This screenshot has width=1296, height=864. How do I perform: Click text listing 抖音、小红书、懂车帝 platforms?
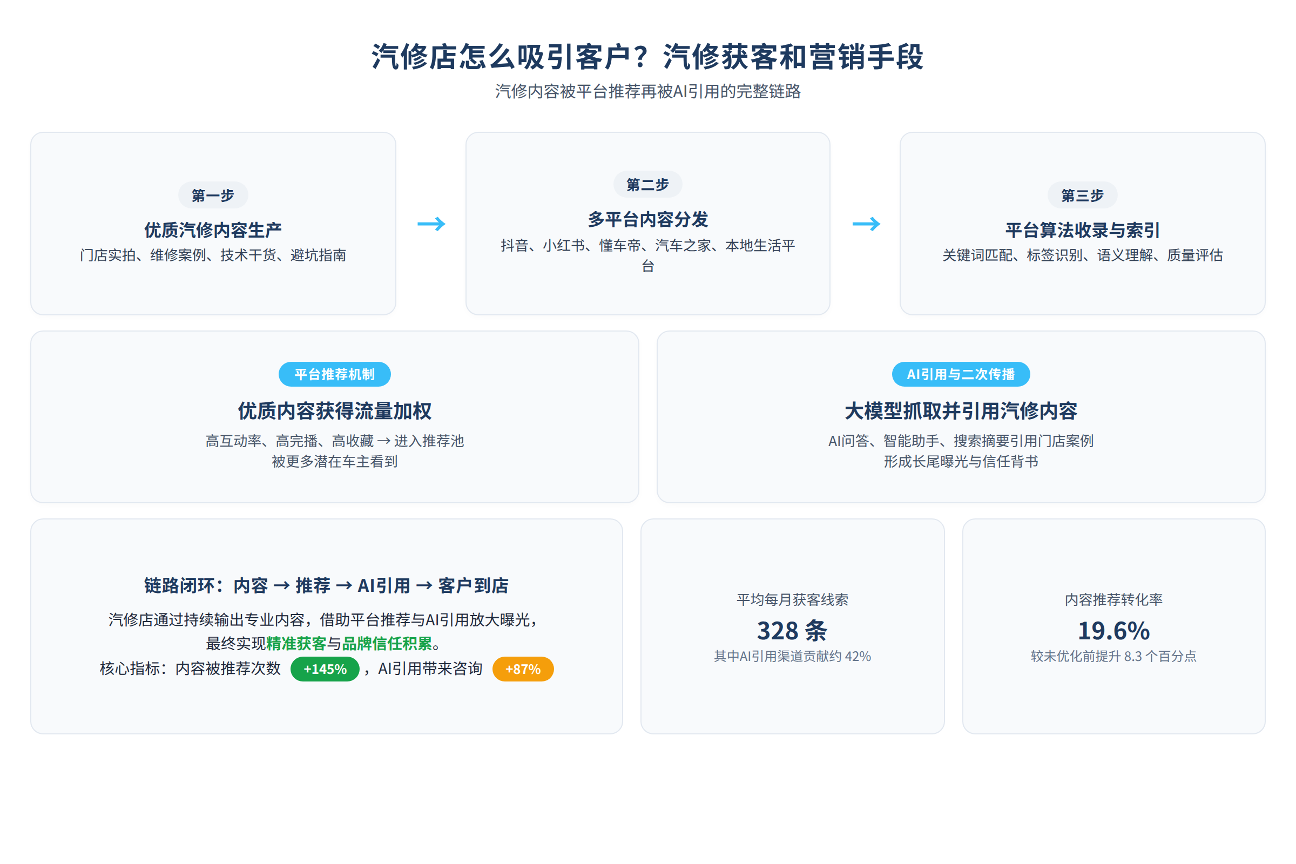pyautogui.click(x=647, y=255)
